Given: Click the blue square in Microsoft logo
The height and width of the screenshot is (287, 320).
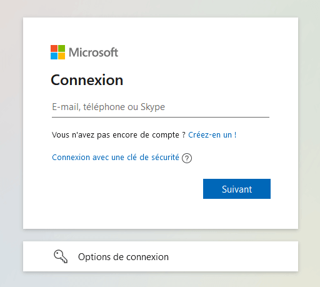Looking at the screenshot, I should (x=54, y=56).
